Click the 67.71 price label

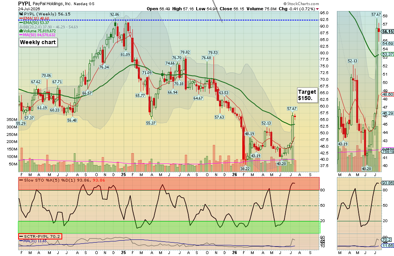pos(57,82)
